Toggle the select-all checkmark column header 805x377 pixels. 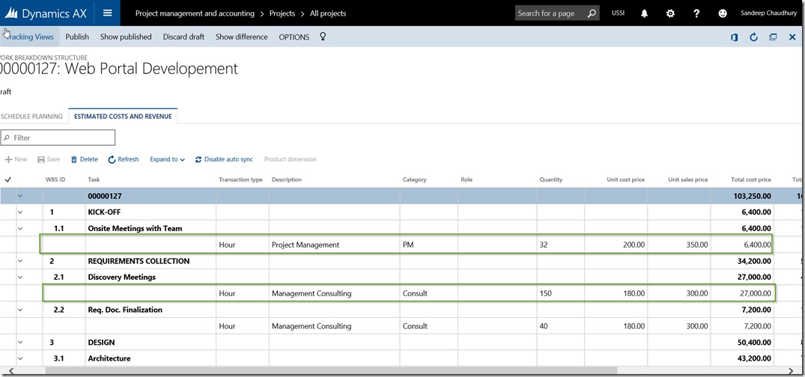pos(8,180)
